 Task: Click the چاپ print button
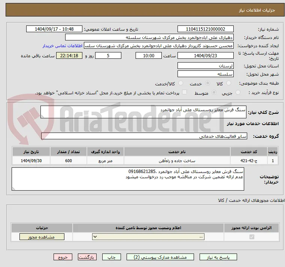(x=112, y=257)
